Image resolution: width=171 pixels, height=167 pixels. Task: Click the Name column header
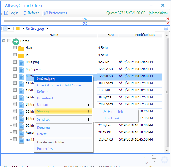coord(49,35)
